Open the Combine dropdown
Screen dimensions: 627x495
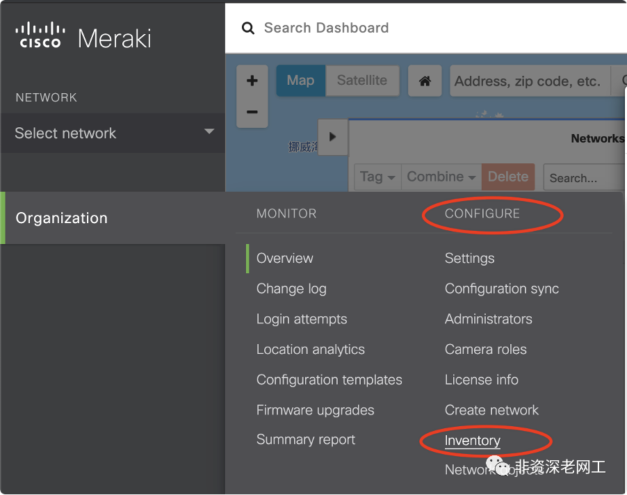tap(441, 177)
